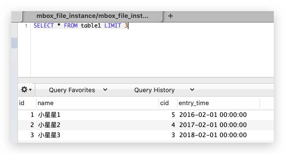Sort by the name column header
This screenshot has width=285, height=154.
point(97,103)
